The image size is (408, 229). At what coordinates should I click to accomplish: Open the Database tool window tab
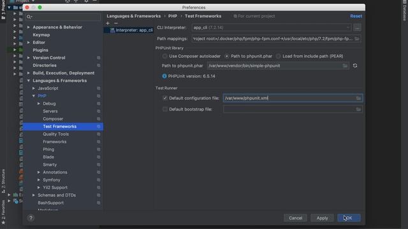pyautogui.click(x=405, y=11)
